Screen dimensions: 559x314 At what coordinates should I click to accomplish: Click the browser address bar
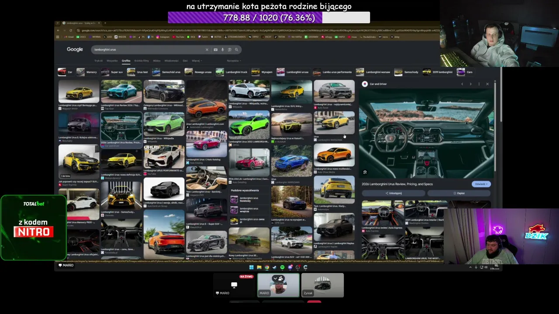click(x=258, y=30)
